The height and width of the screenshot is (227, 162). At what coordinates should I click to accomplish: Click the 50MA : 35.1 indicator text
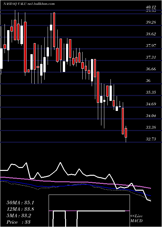pyautogui.click(x=19, y=202)
